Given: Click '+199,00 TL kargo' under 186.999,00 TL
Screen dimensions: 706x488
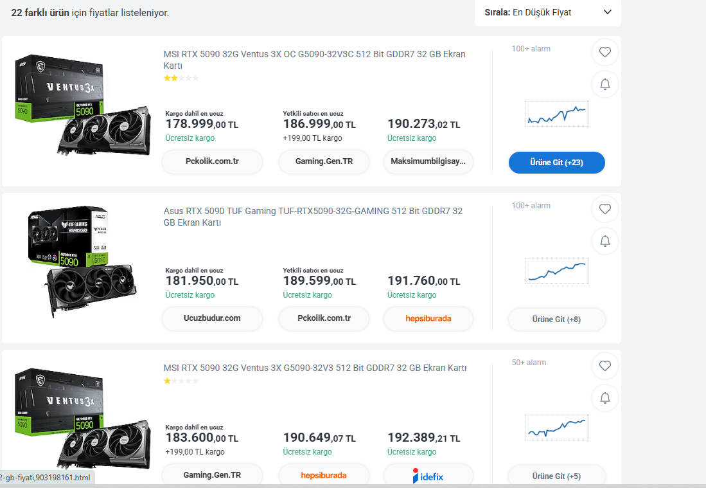Looking at the screenshot, I should coord(312,138).
